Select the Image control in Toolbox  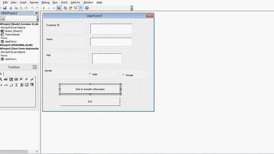pyautogui.click(x=27, y=85)
